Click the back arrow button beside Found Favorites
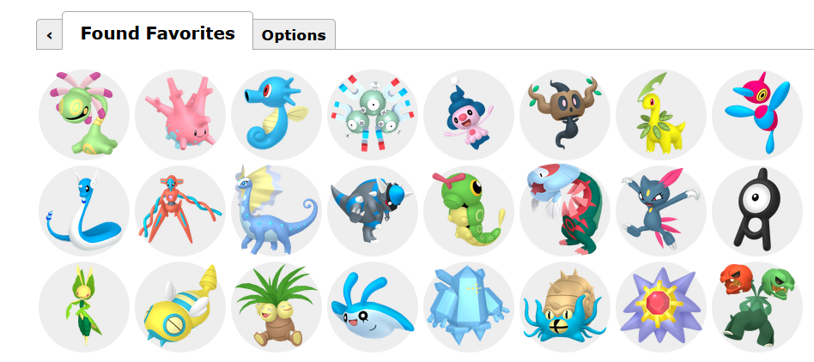 (x=49, y=35)
